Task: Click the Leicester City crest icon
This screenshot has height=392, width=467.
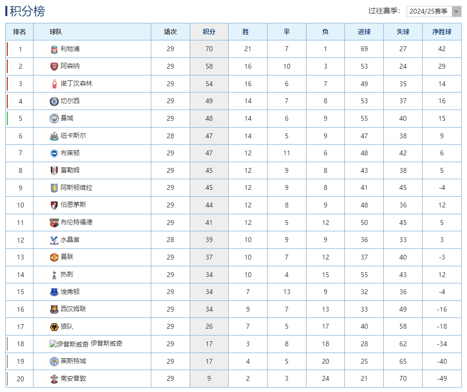Action: (x=54, y=361)
